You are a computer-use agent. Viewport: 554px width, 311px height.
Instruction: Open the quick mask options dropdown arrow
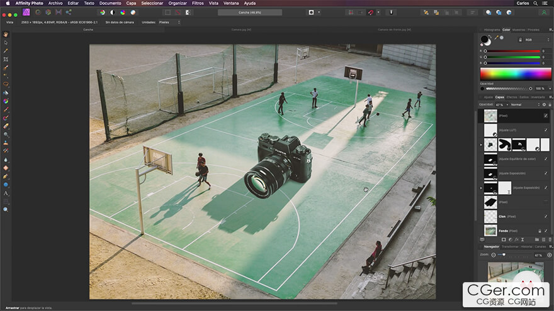coord(319,13)
